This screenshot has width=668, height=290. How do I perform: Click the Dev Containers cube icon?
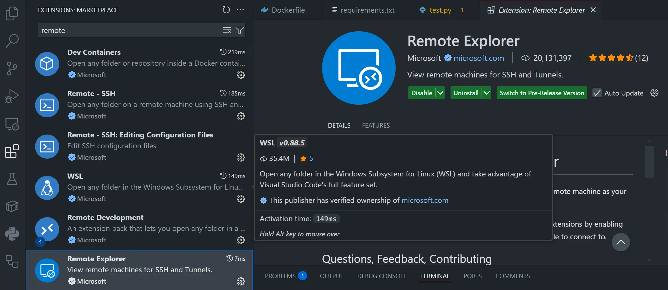click(47, 64)
